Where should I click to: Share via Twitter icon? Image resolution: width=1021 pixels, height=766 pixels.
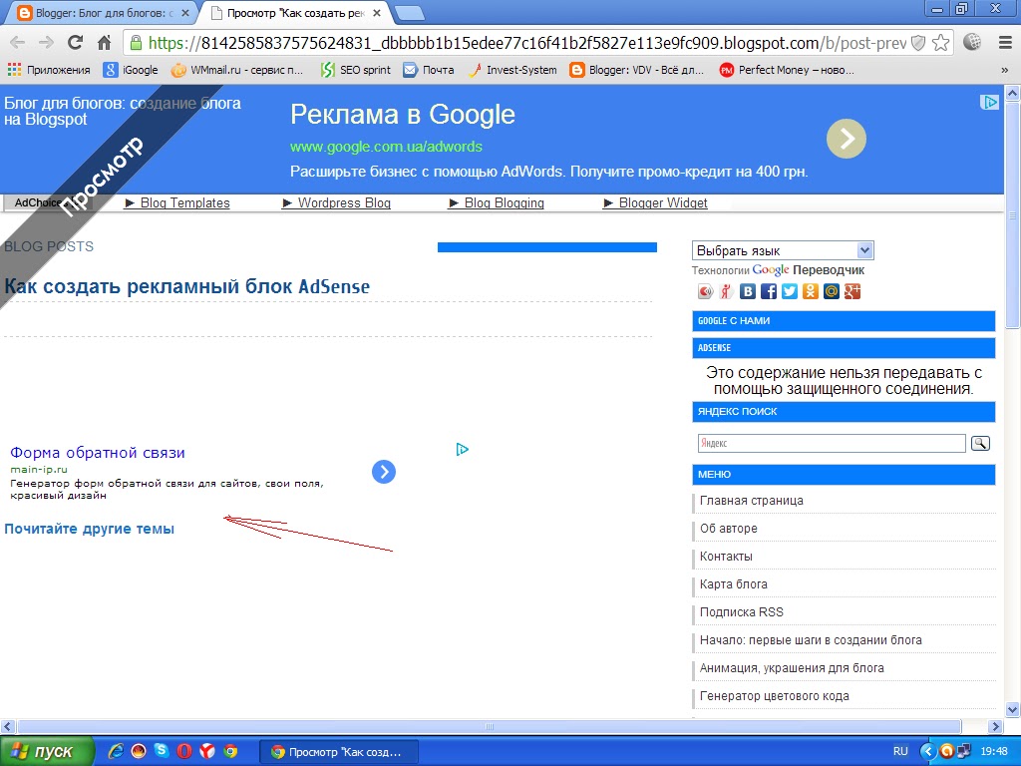pyautogui.click(x=790, y=291)
